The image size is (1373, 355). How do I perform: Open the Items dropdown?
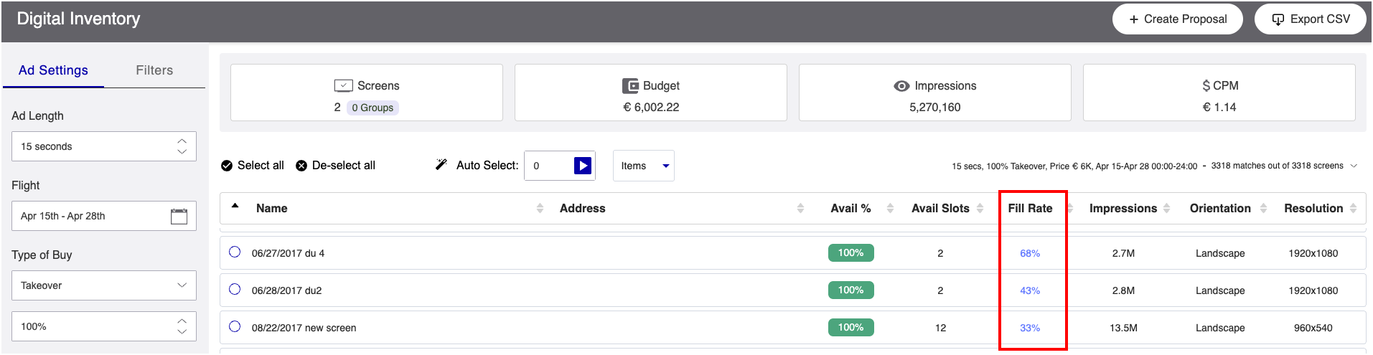[x=643, y=166]
